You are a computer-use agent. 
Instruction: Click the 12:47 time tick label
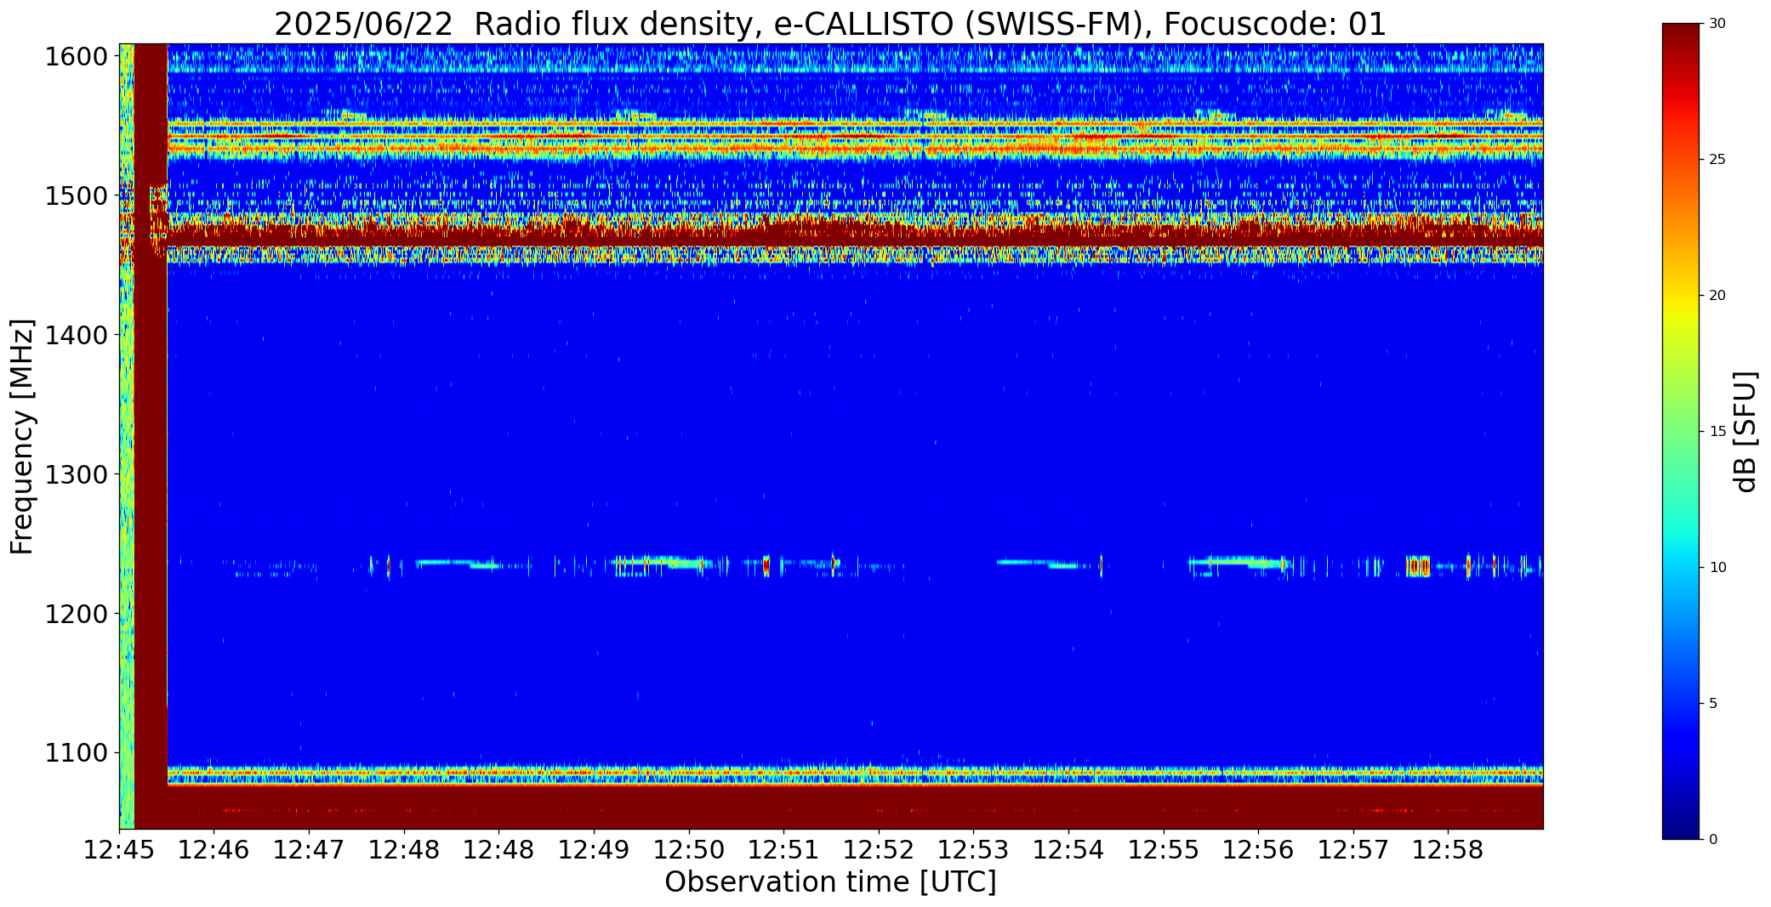[x=309, y=850]
